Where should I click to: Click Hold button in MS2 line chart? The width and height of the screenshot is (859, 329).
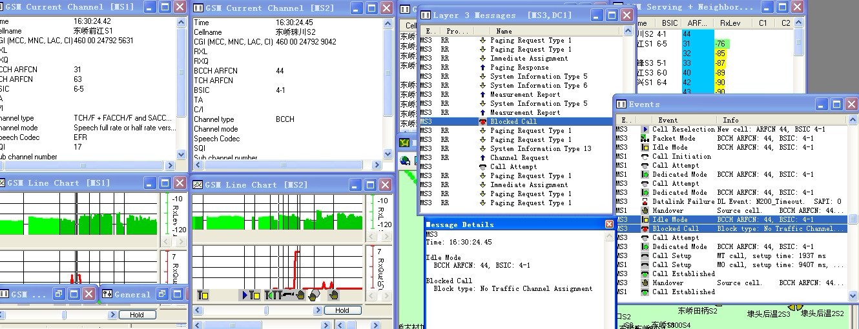click(x=342, y=310)
